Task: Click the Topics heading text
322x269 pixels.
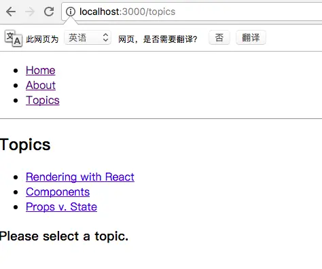Action: tap(25, 145)
